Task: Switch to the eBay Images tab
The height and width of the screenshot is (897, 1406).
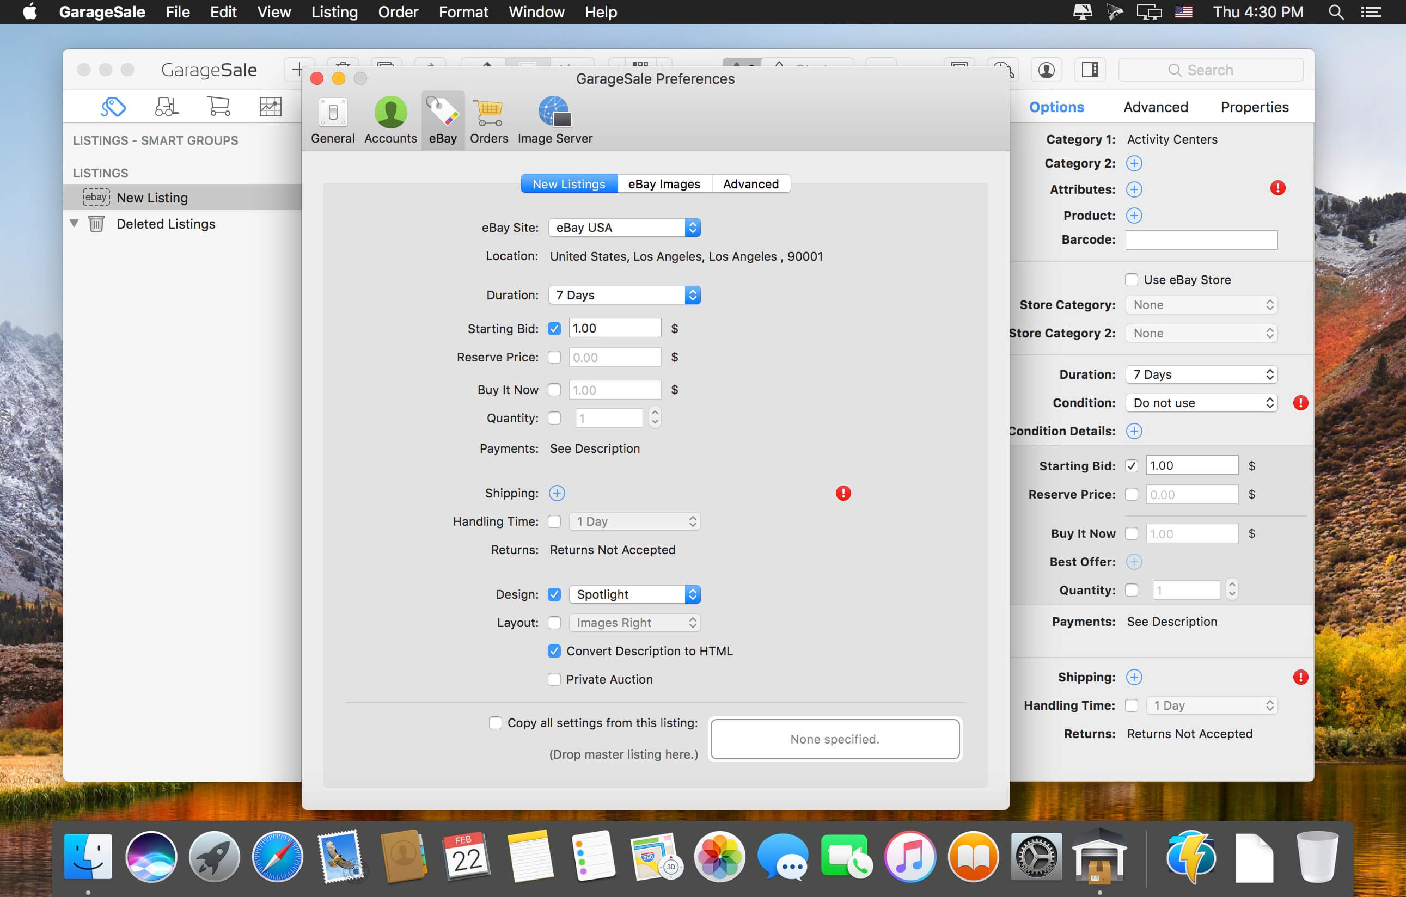Action: point(664,184)
